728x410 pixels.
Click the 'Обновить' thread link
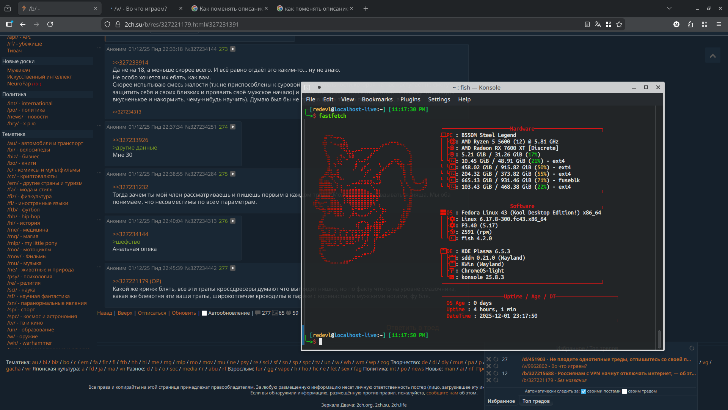point(184,313)
